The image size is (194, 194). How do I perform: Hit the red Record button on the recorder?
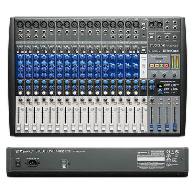[x=166, y=65]
